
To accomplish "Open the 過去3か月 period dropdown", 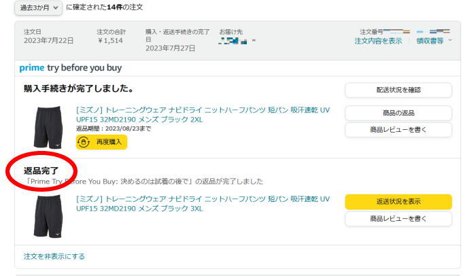I will point(38,7).
